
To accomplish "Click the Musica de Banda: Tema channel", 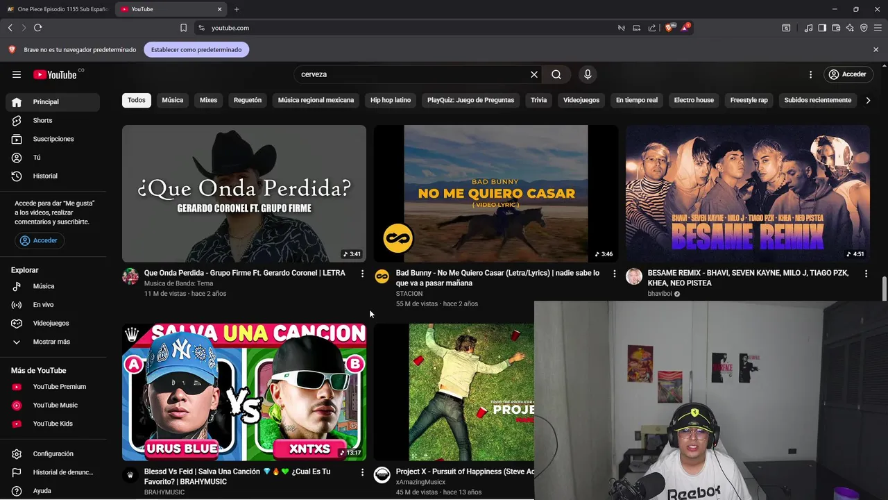I will (178, 283).
